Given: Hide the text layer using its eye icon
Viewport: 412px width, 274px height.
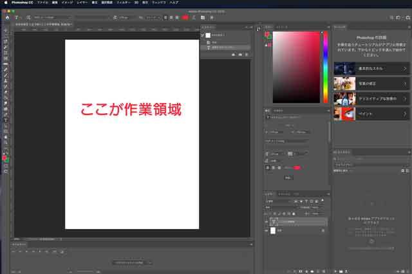Looking at the screenshot, I should (x=267, y=222).
